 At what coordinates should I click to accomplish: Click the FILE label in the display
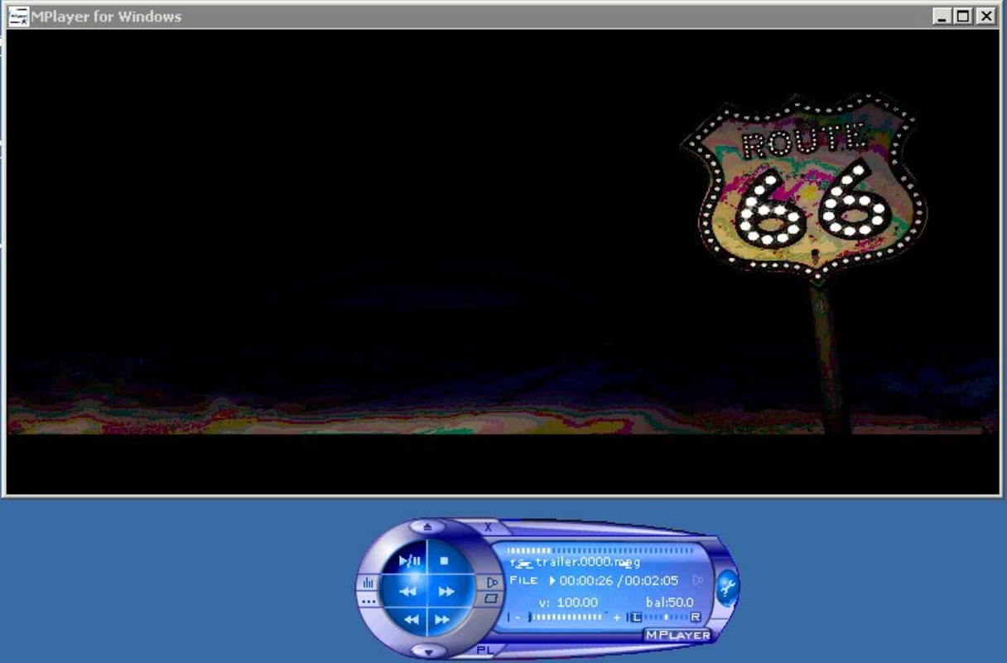pyautogui.click(x=523, y=580)
